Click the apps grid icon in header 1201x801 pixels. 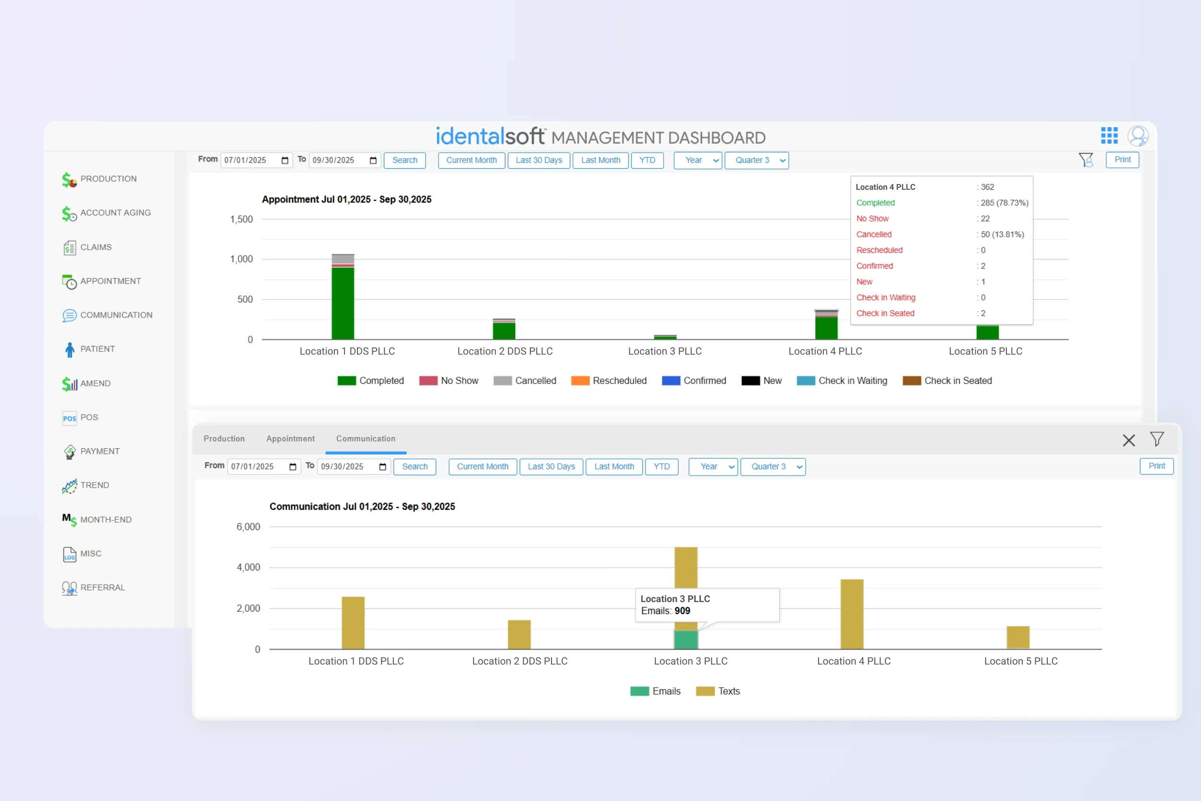point(1109,136)
